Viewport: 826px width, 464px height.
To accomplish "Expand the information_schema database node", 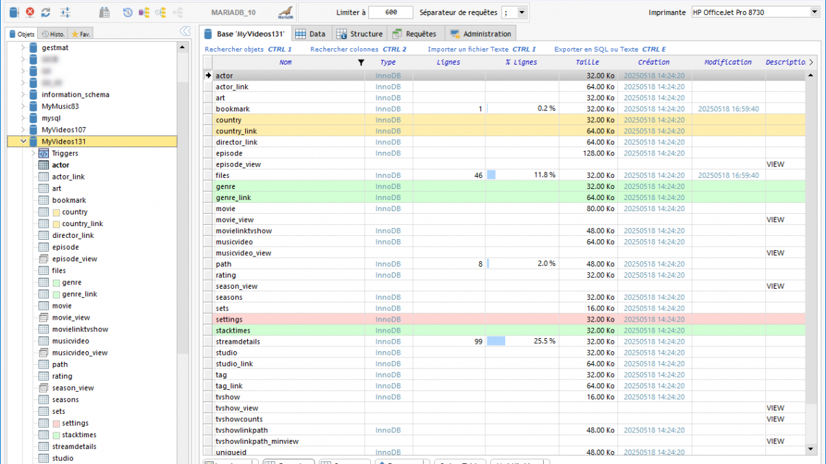I will (23, 94).
